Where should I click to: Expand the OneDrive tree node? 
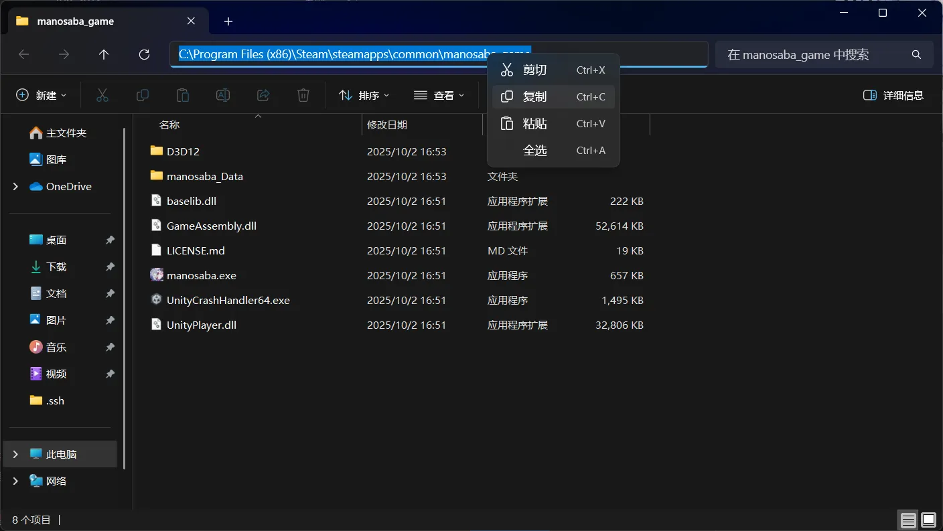click(x=15, y=187)
